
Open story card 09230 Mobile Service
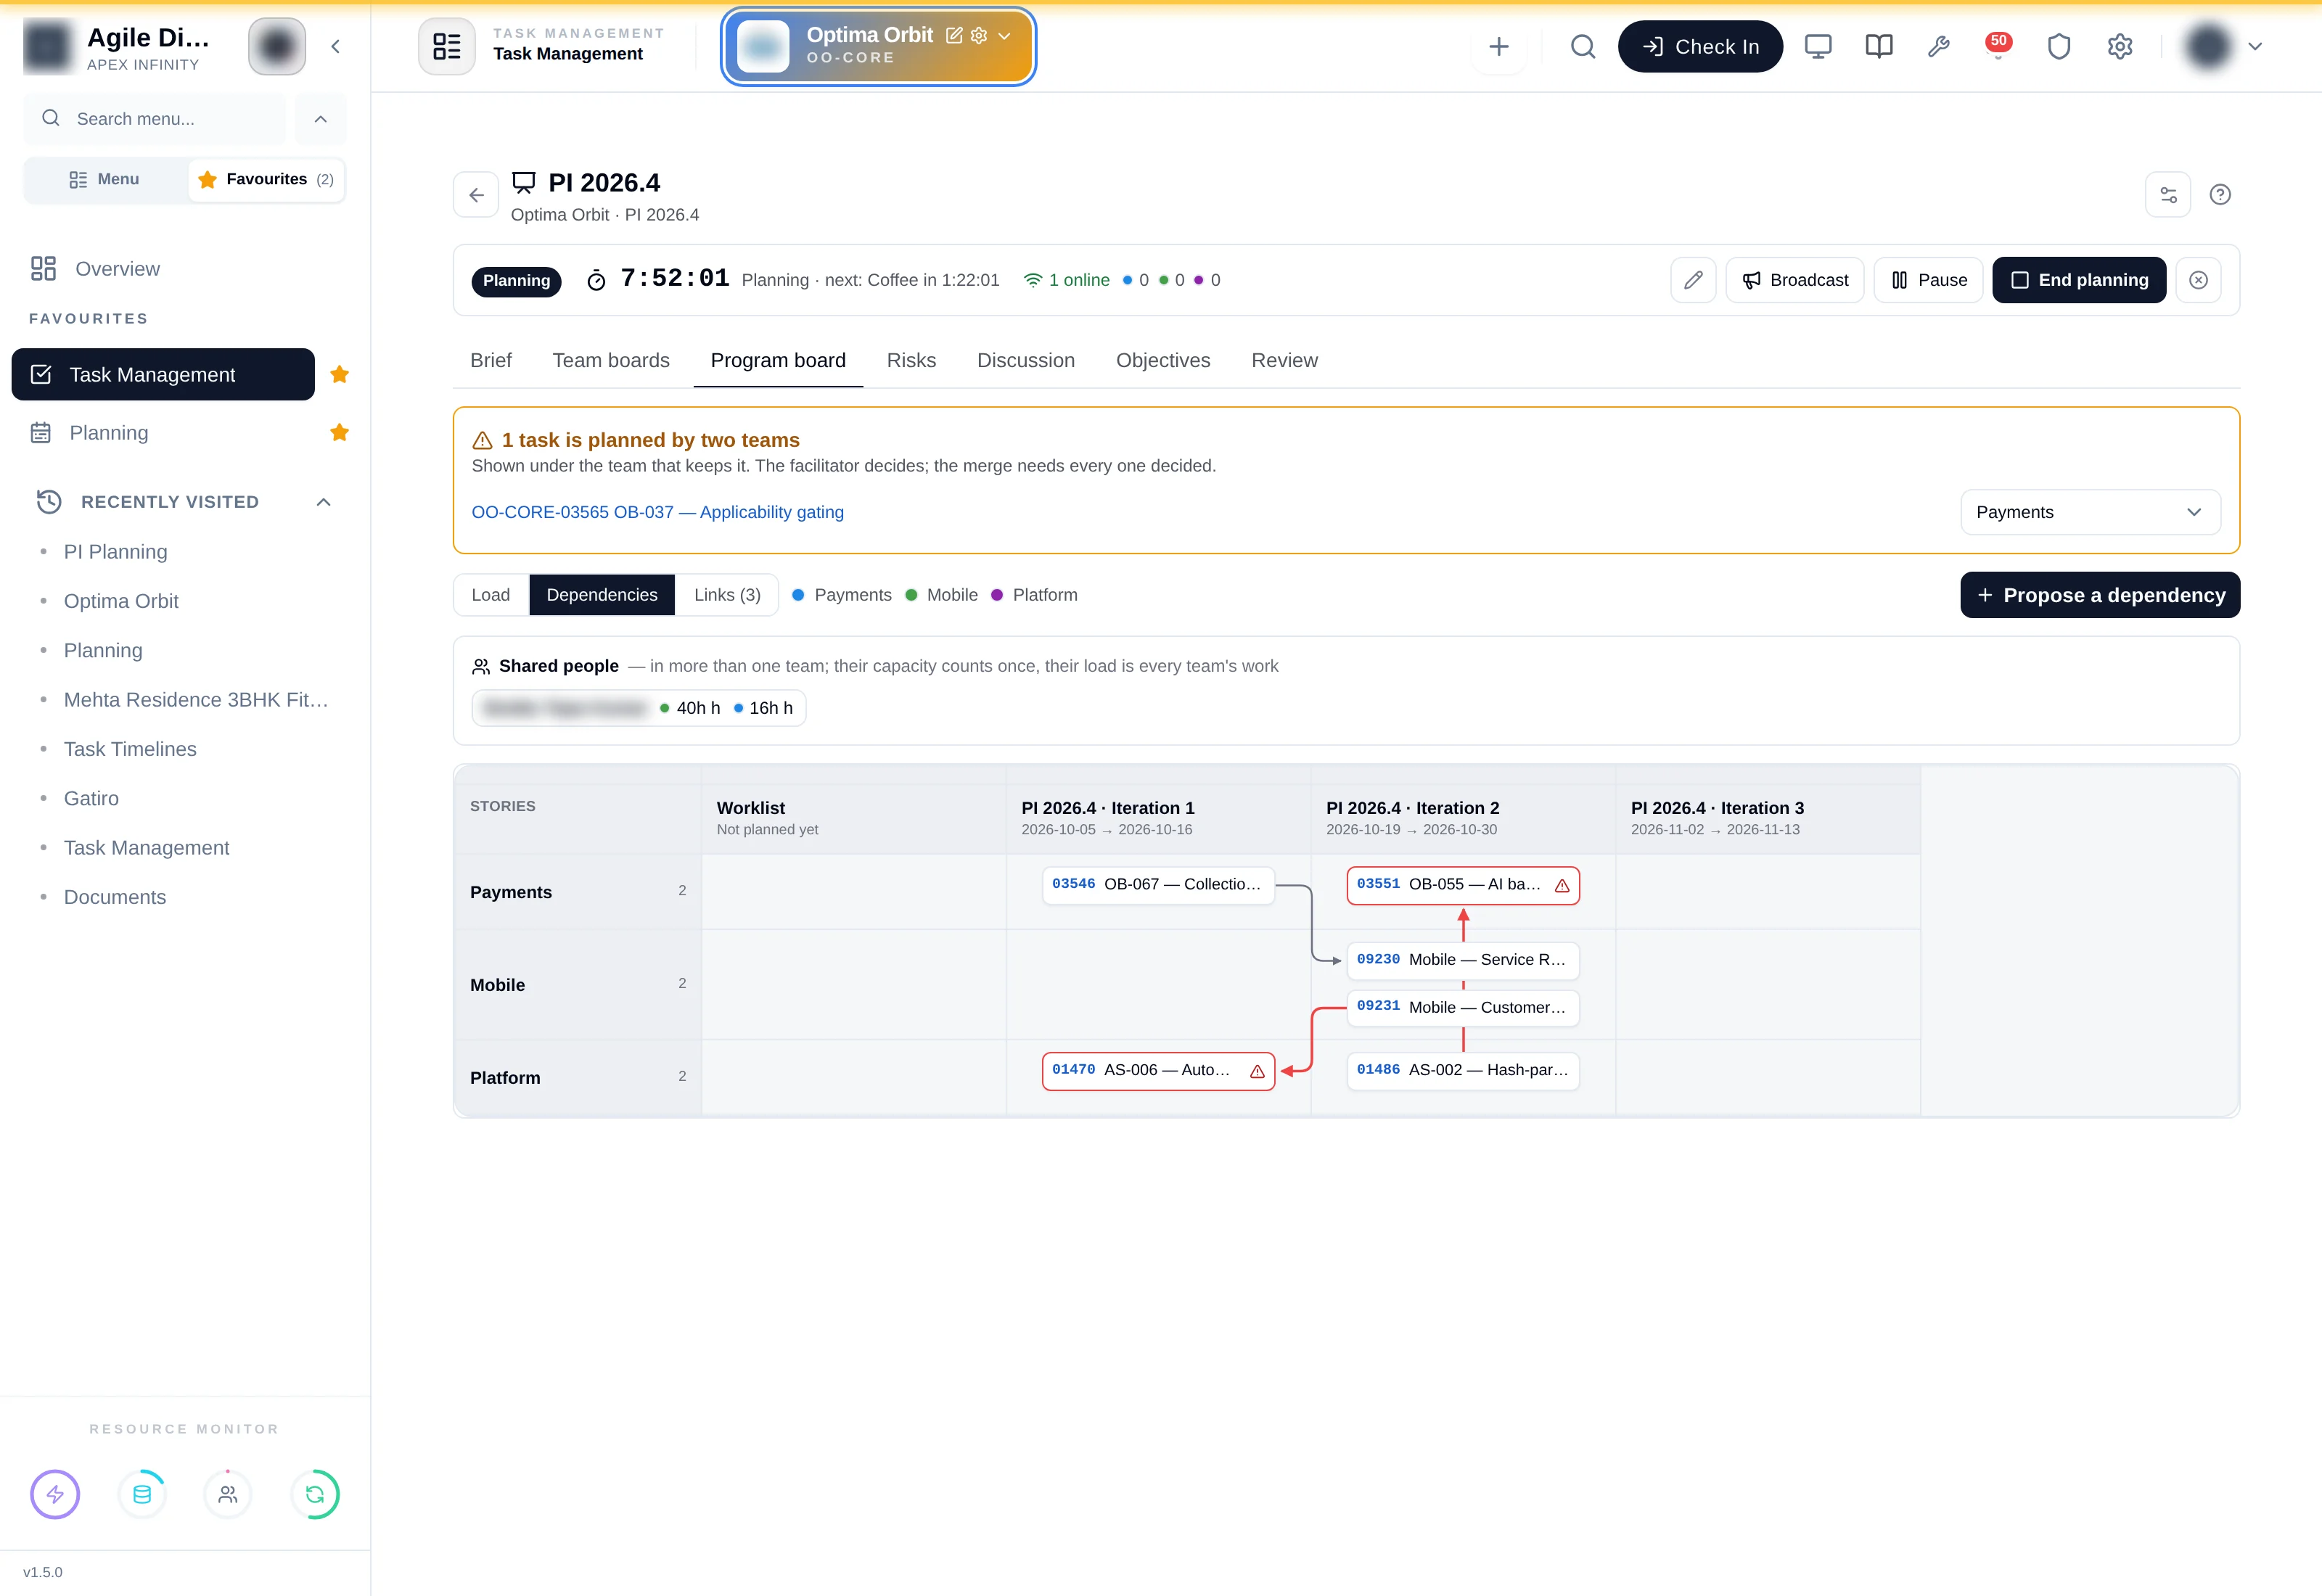point(1463,960)
